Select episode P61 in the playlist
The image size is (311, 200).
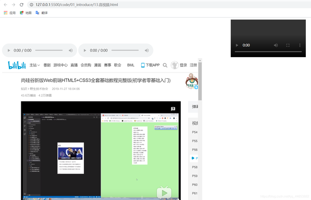pos(195,193)
